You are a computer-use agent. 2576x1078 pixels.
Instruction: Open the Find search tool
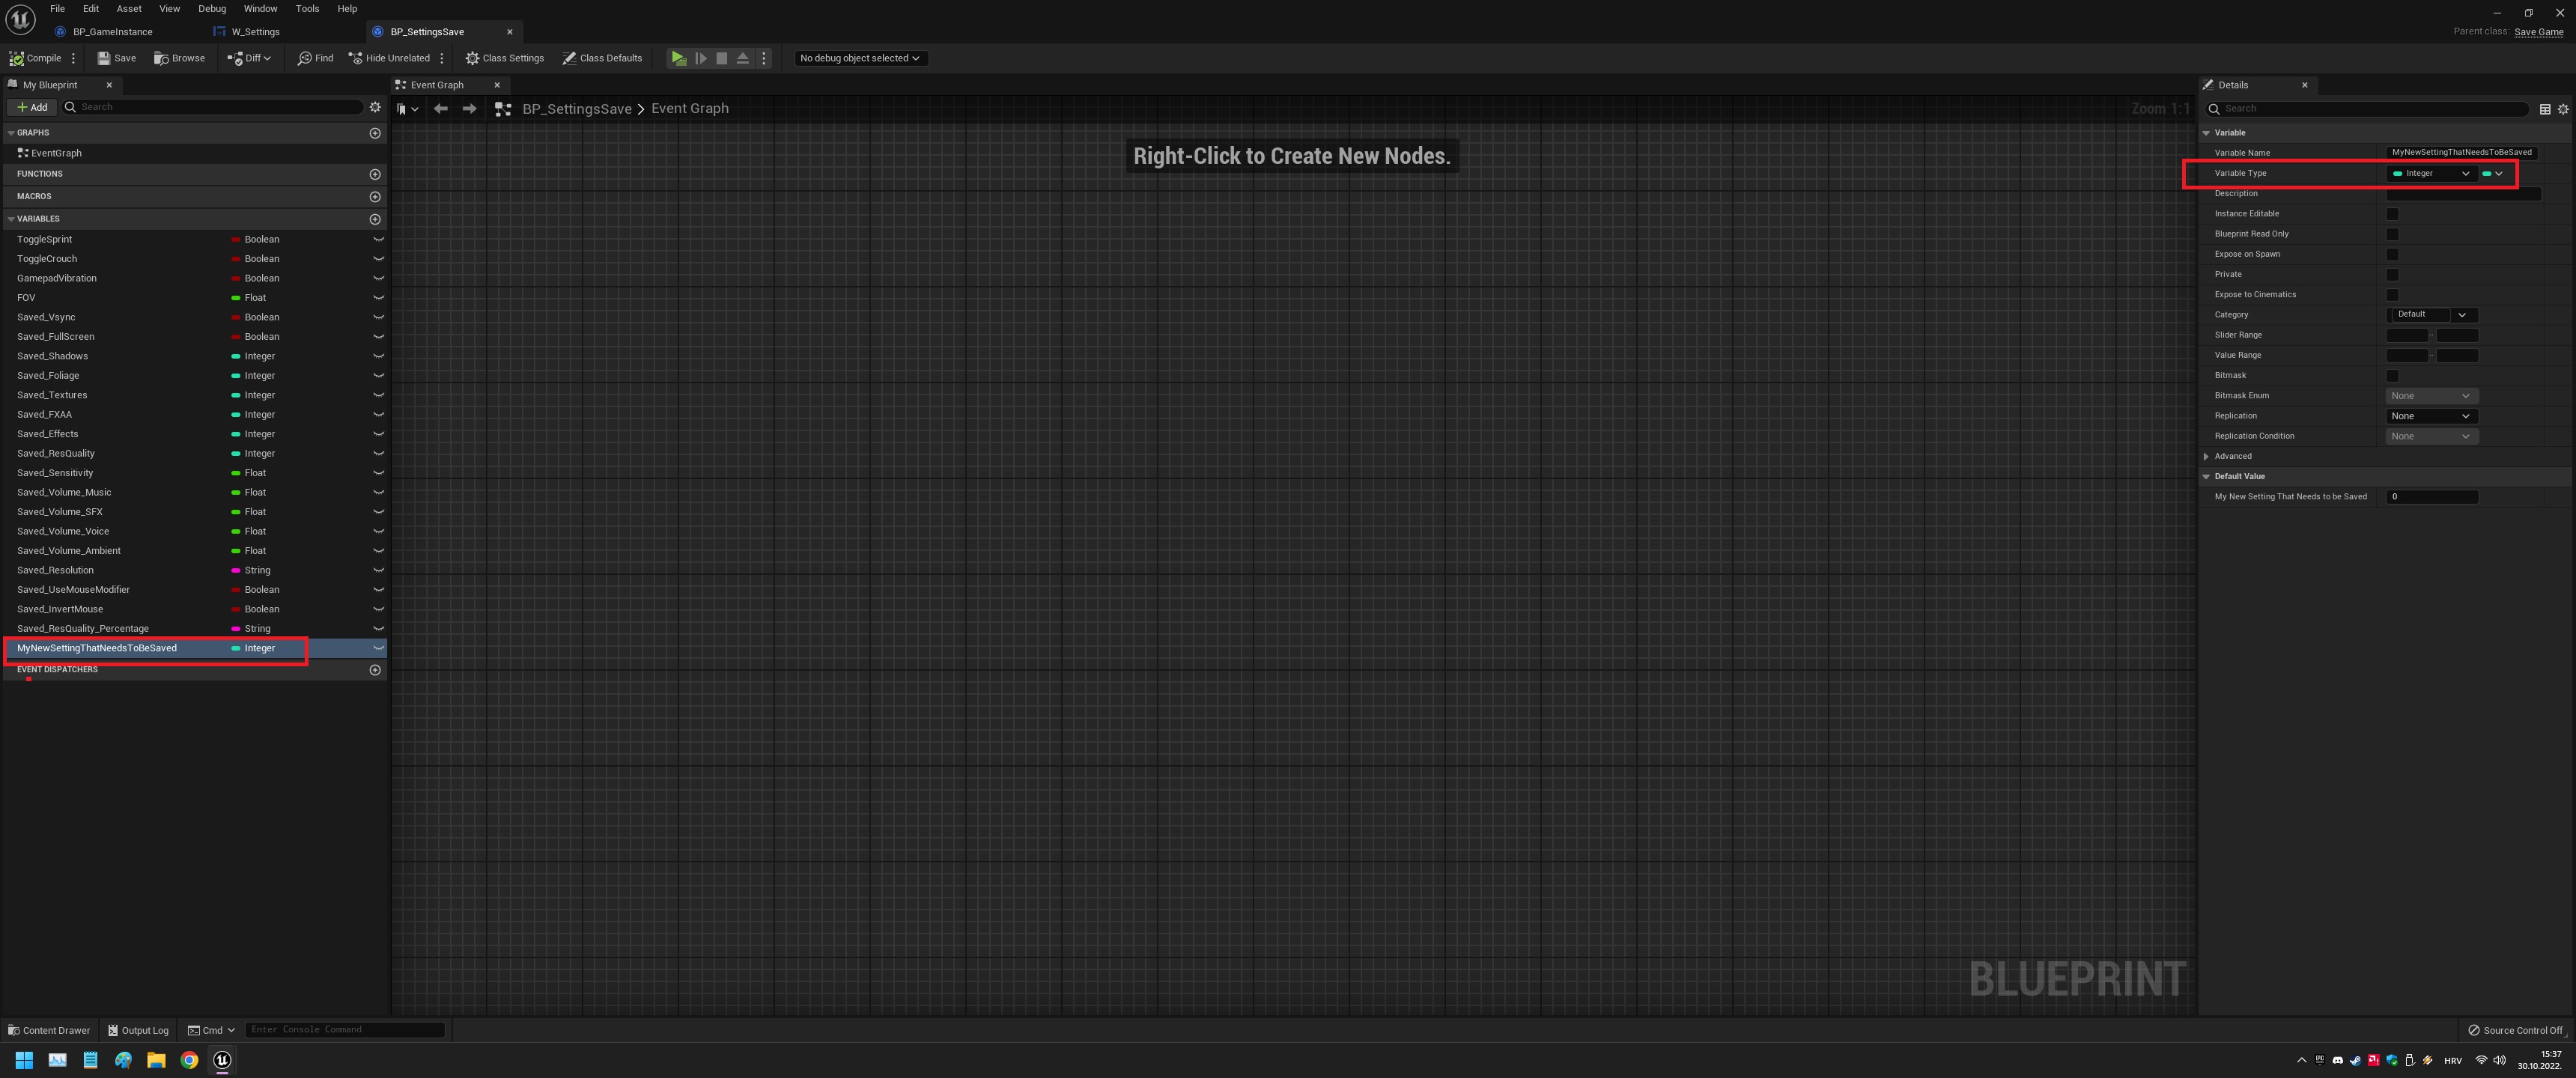point(305,58)
